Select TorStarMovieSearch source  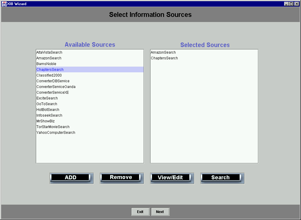tap(90, 127)
